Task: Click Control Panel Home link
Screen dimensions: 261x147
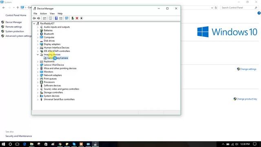Action: click(x=16, y=15)
